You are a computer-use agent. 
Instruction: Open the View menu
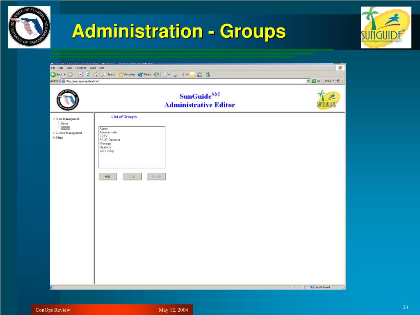pyautogui.click(x=69, y=68)
